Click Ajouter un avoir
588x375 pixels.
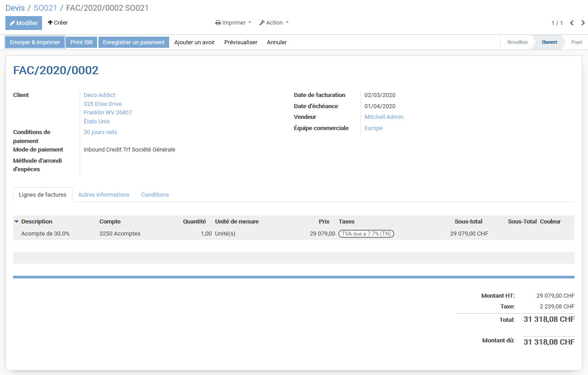195,42
